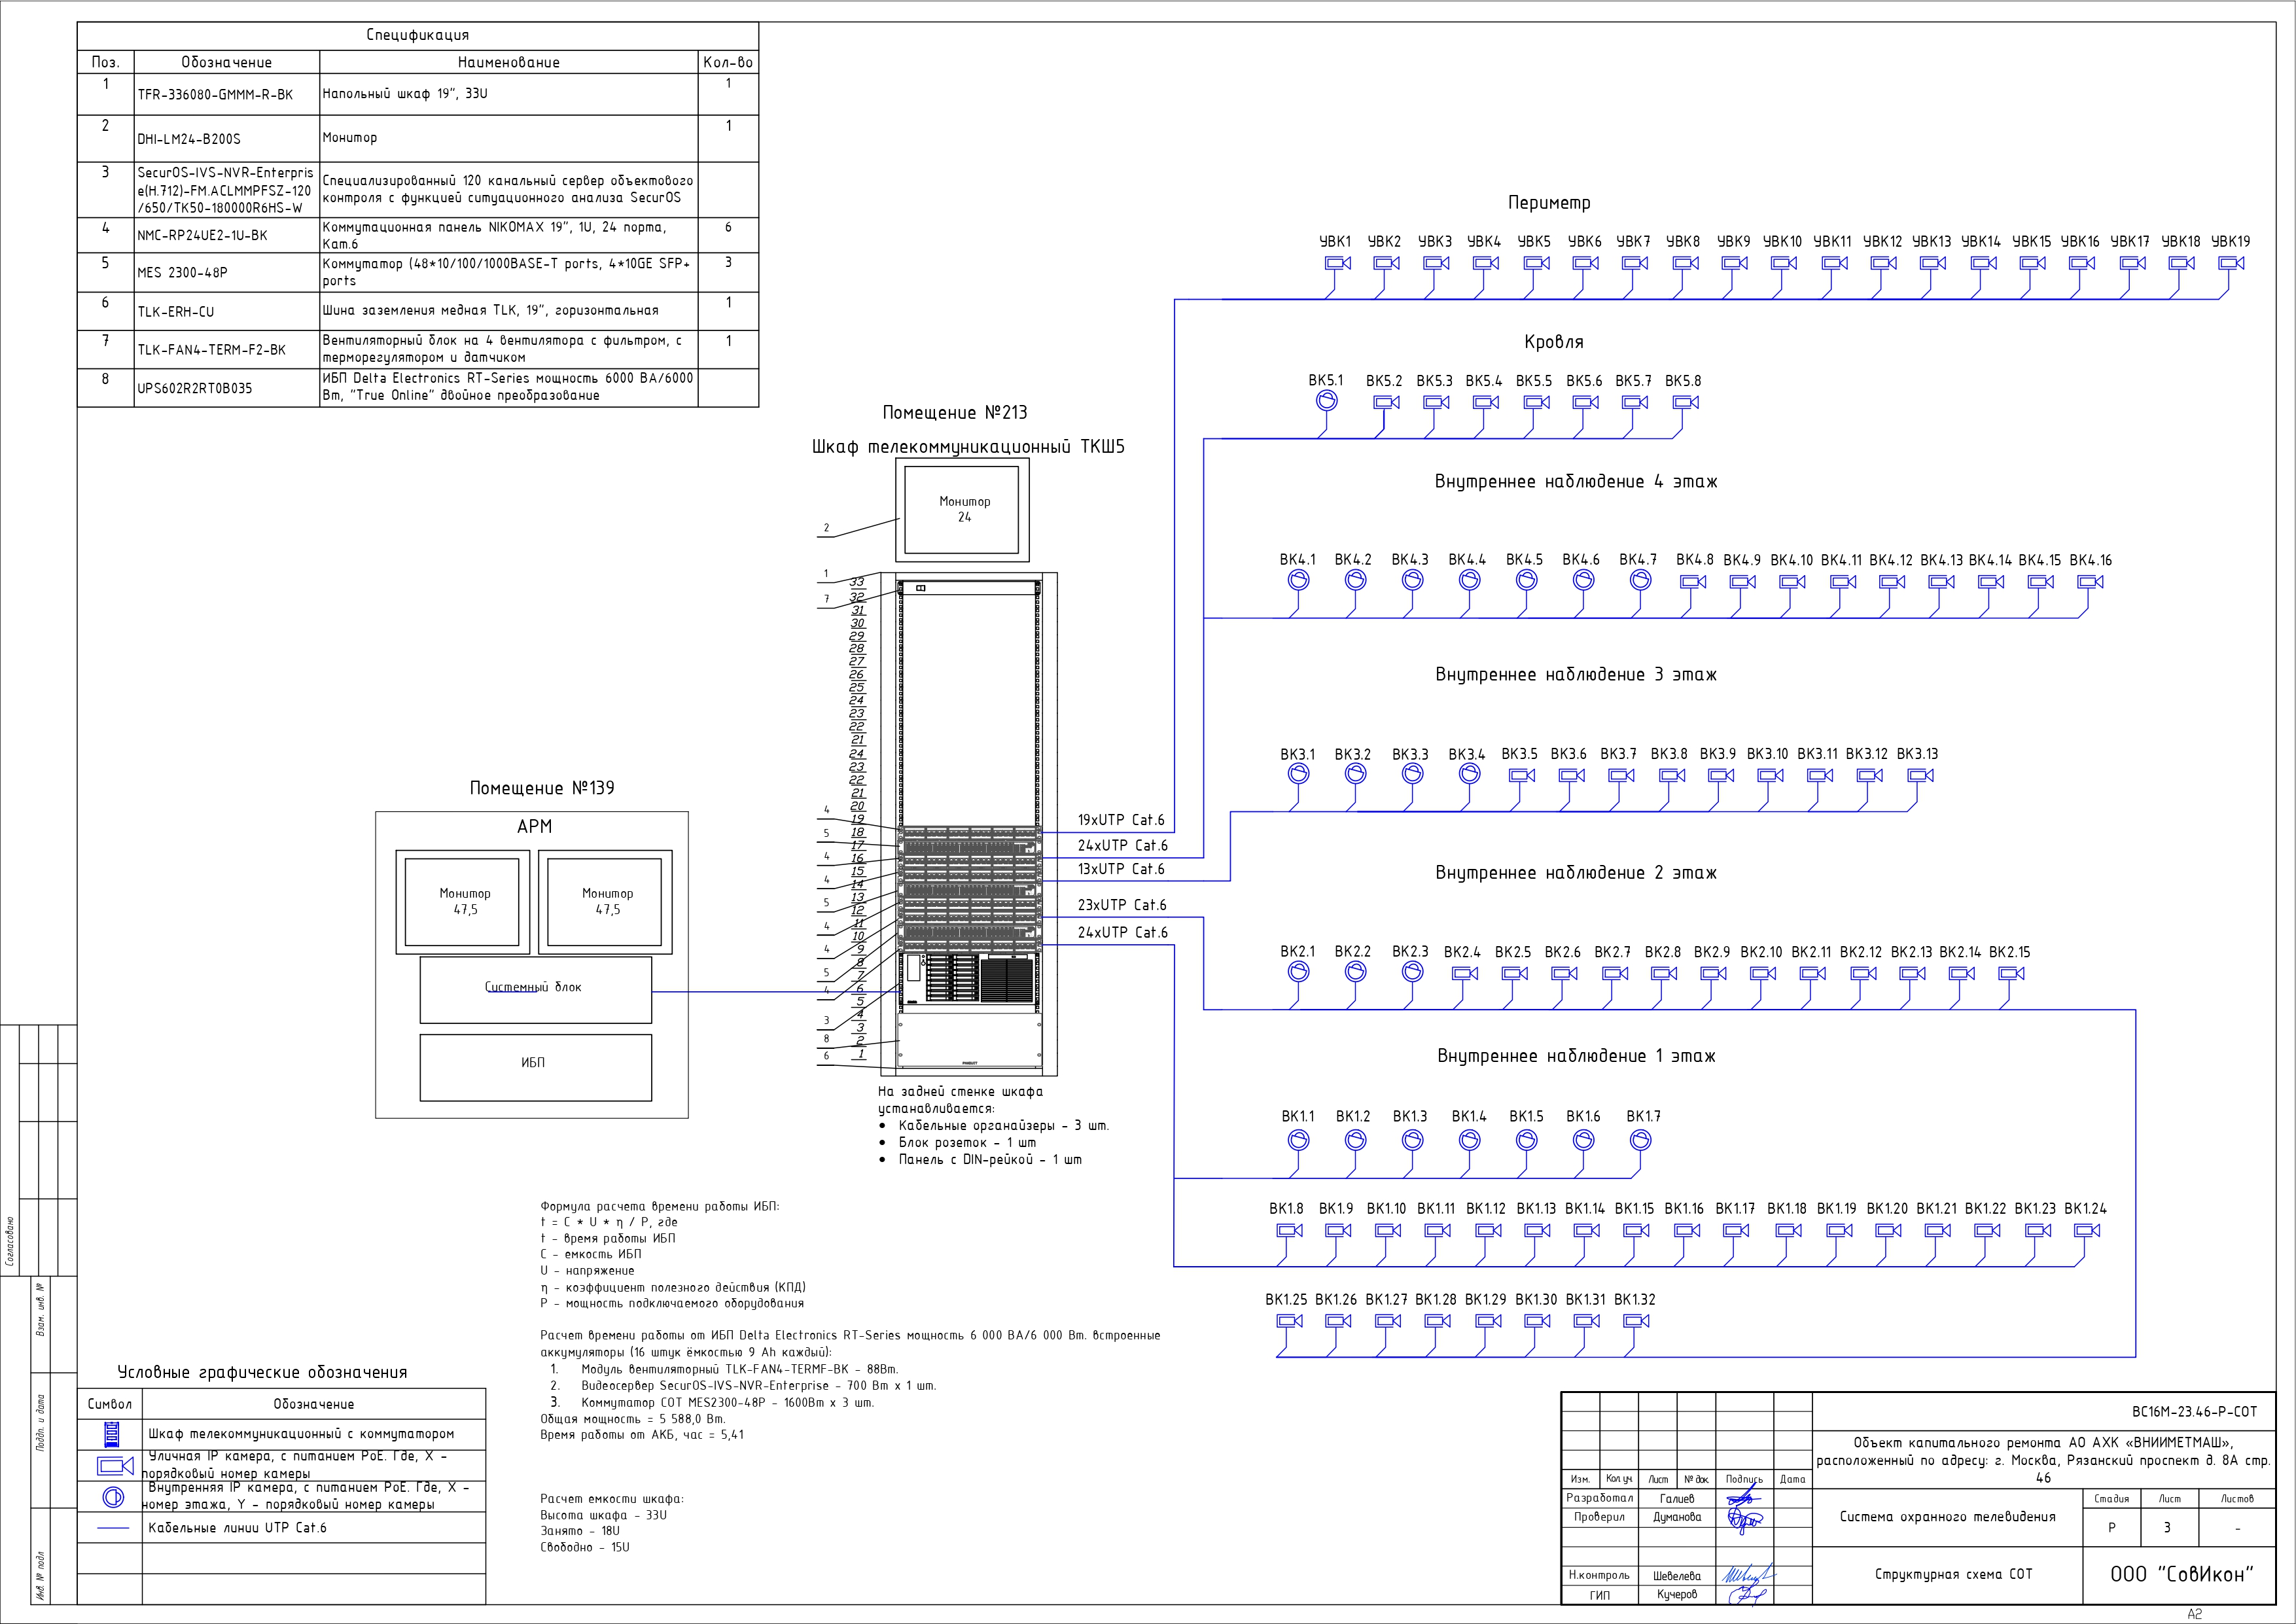Select the ВС16М-23.46-Р-СОТ drawing code
The image size is (2296, 1624).
(2194, 1412)
